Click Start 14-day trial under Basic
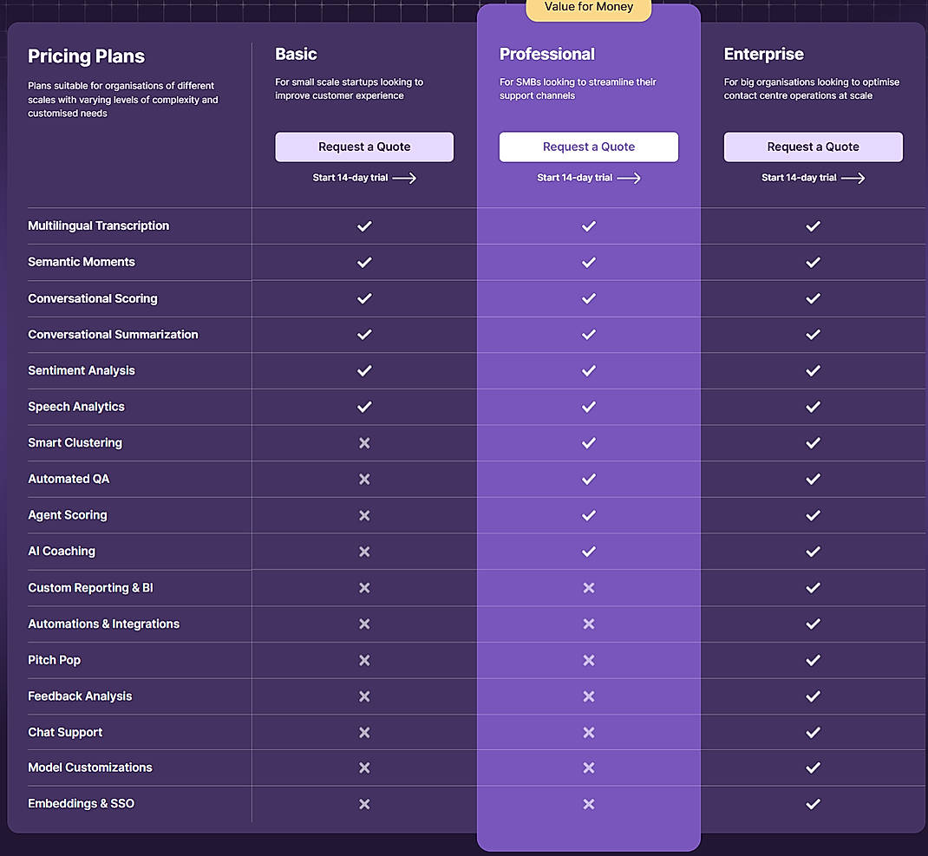This screenshot has width=928, height=856. point(349,178)
